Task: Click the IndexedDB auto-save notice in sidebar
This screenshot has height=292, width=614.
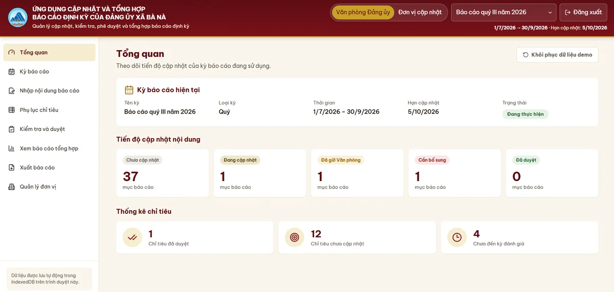Action: point(49,279)
